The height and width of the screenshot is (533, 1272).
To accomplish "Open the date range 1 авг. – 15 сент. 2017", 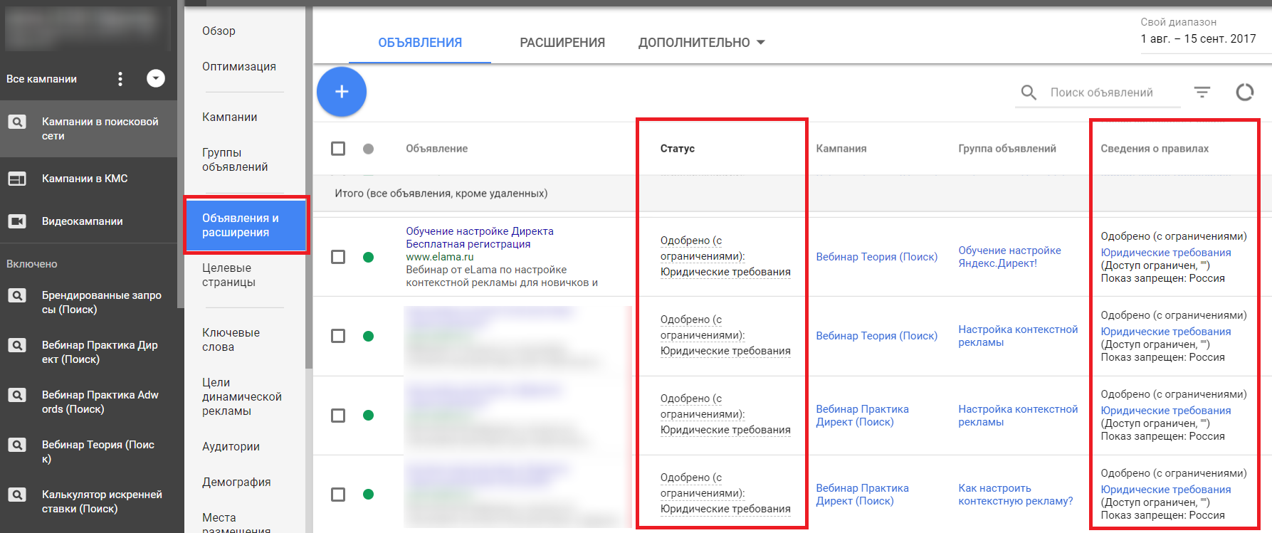I will [x=1198, y=39].
